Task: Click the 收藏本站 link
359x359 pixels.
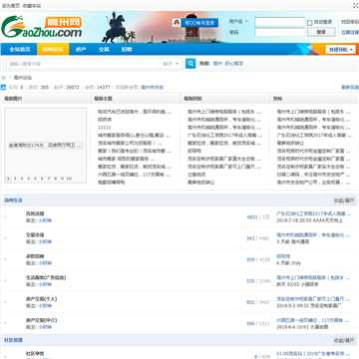Action: tap(32, 6)
